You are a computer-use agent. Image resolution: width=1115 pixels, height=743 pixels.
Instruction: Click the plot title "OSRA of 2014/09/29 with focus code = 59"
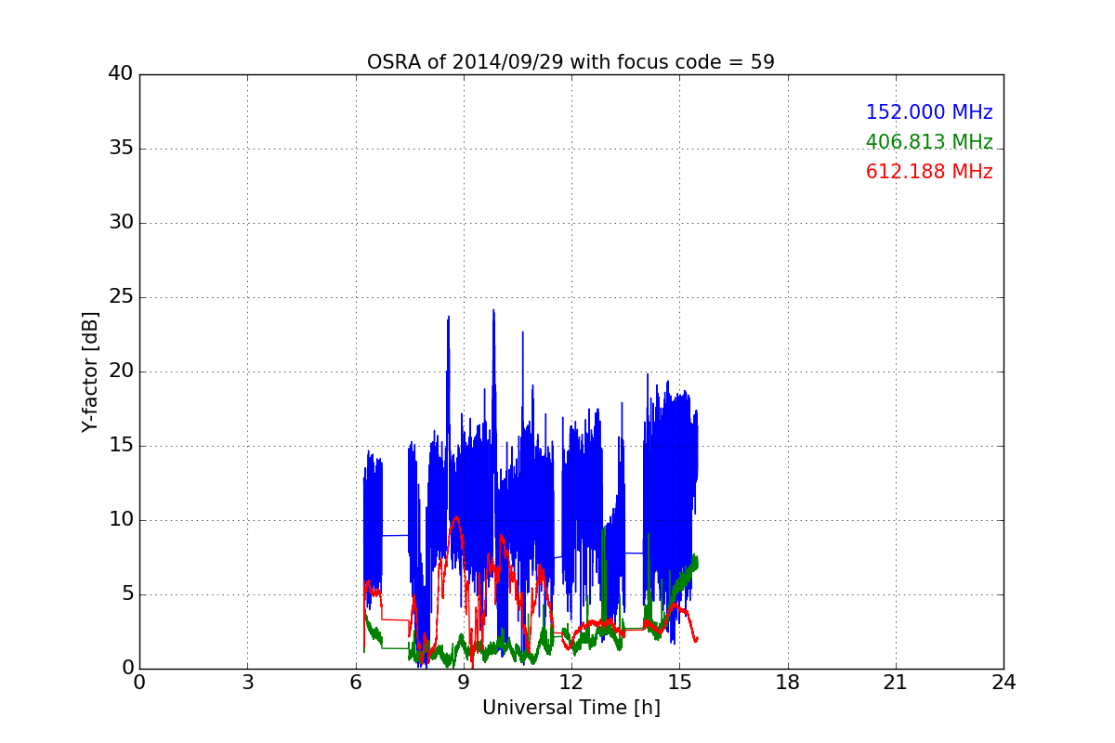(571, 62)
